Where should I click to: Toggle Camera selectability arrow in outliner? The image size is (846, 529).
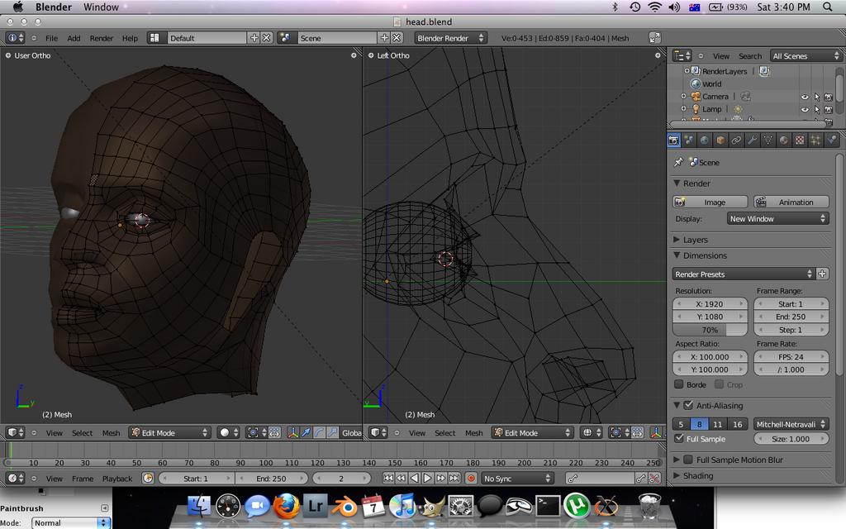[x=817, y=97]
